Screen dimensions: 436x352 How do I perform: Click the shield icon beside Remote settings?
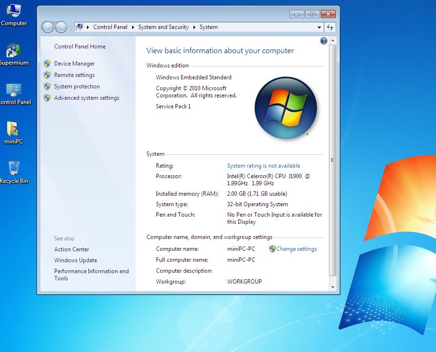[x=47, y=75]
